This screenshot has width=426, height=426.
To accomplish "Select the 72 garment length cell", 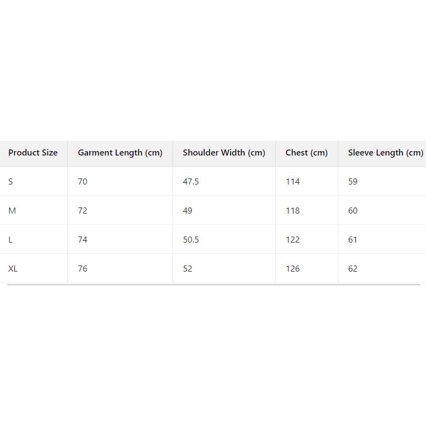I will pyautogui.click(x=83, y=211).
